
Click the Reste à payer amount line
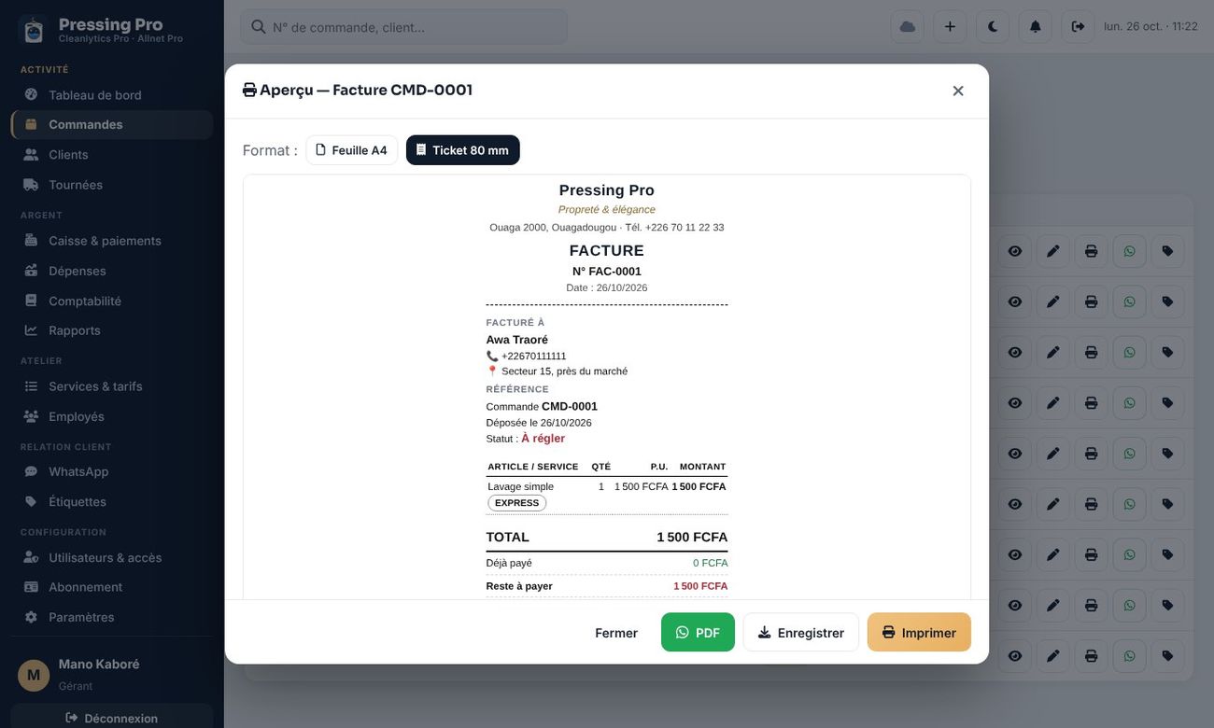[607, 586]
